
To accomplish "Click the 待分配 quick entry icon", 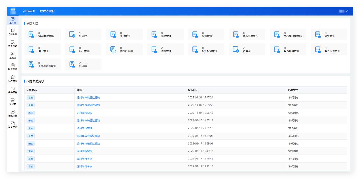I will [x=72, y=64].
